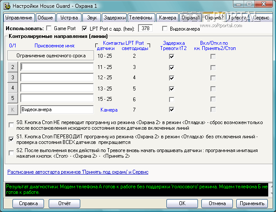This screenshot has width=276, height=212.
Task: Check Вкл/Откл box for contacts 12 - 25
Action: [x=213, y=78]
